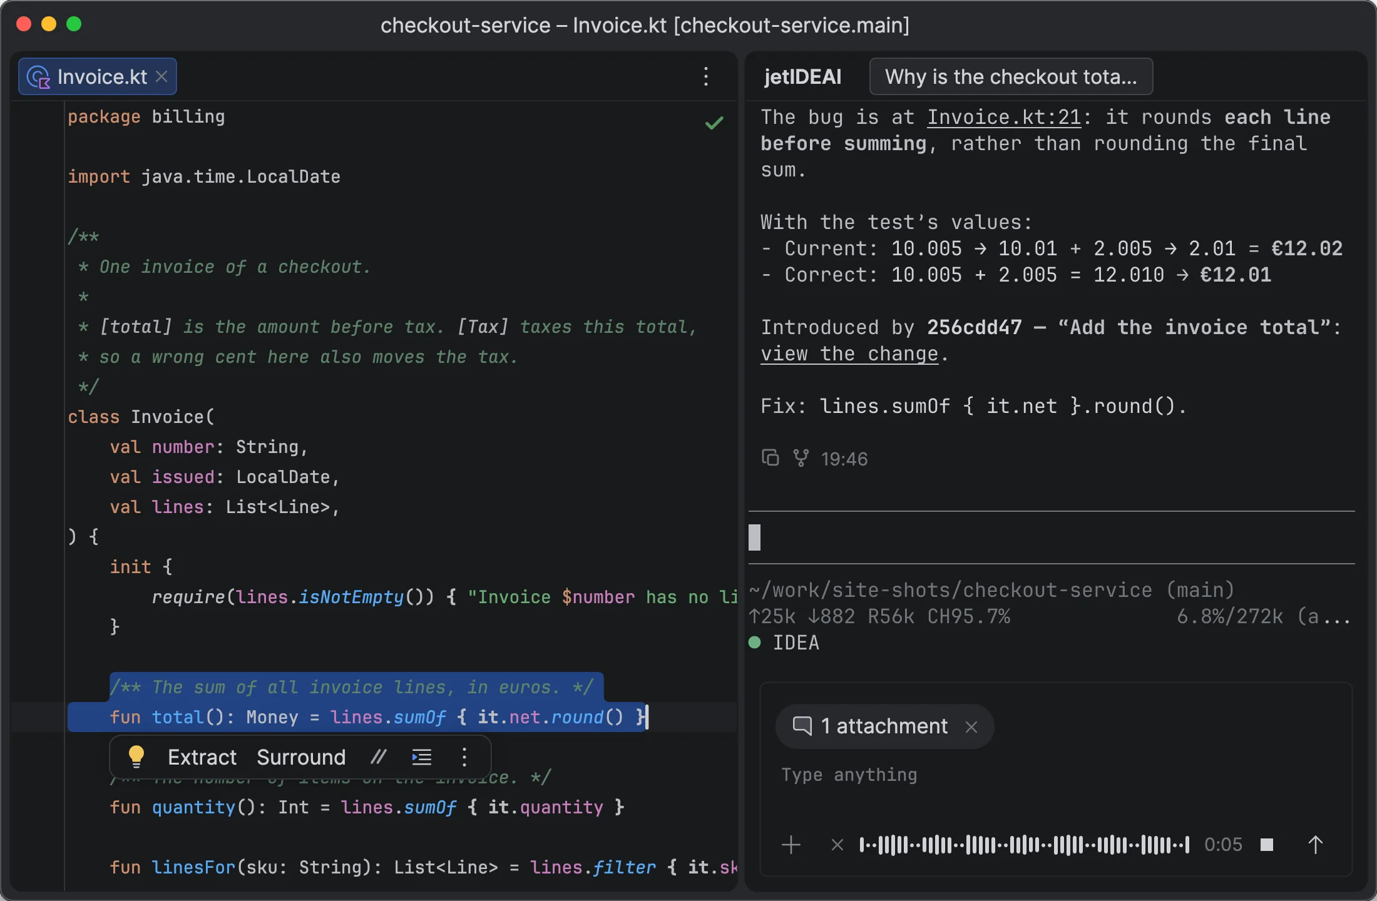Follow the Invoice.kt:21 link

tap(1004, 117)
